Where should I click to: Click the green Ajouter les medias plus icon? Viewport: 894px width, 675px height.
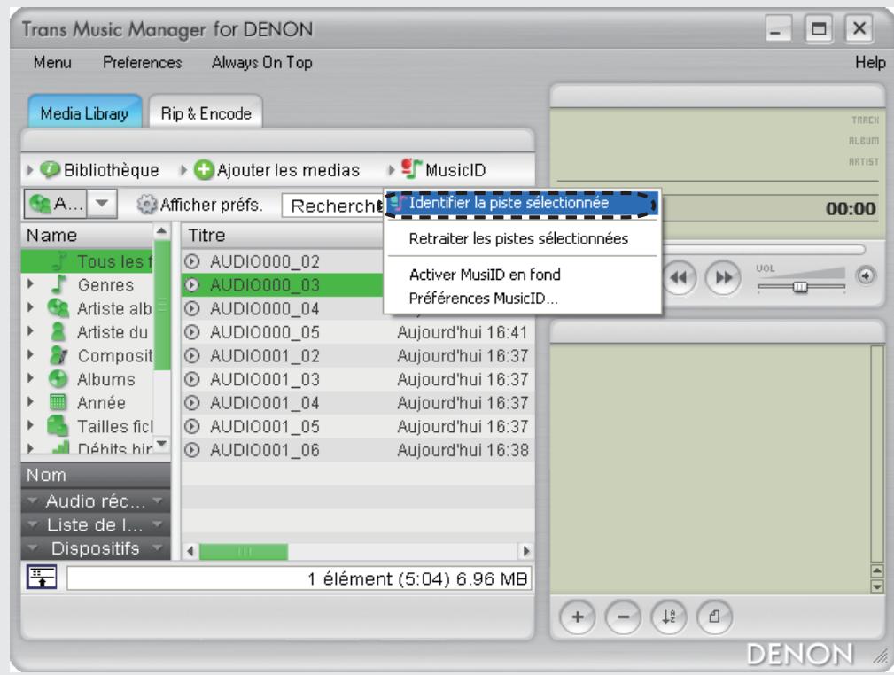(204, 170)
